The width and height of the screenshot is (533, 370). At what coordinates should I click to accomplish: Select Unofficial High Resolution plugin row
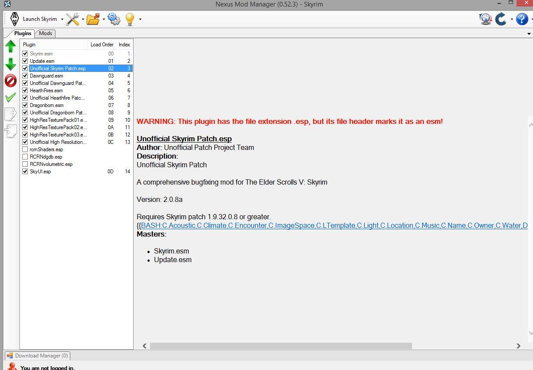point(77,142)
